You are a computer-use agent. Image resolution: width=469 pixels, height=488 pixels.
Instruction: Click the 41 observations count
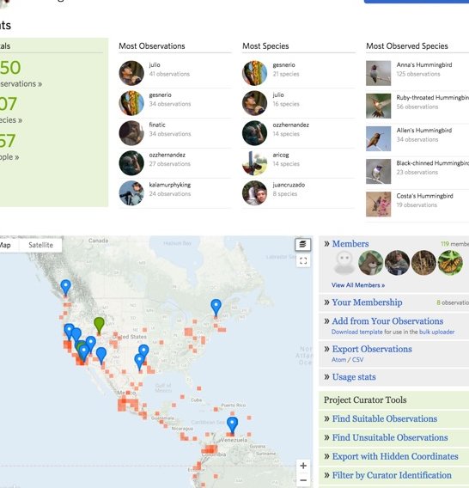pyautogui.click(x=169, y=74)
